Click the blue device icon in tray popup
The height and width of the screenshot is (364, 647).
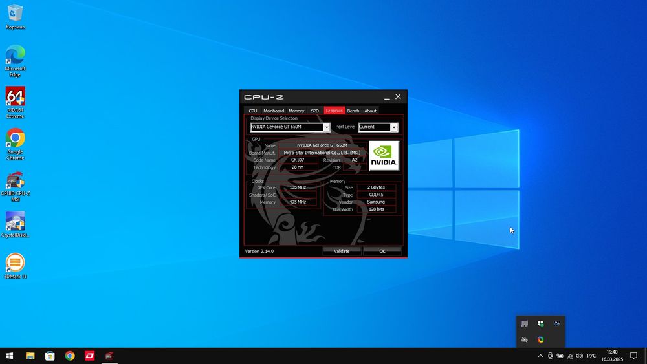556,324
